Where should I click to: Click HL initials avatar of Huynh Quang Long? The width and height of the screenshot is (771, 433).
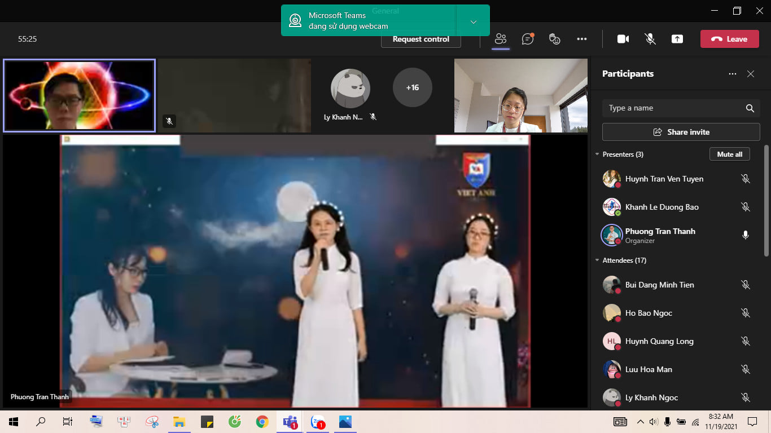611,341
